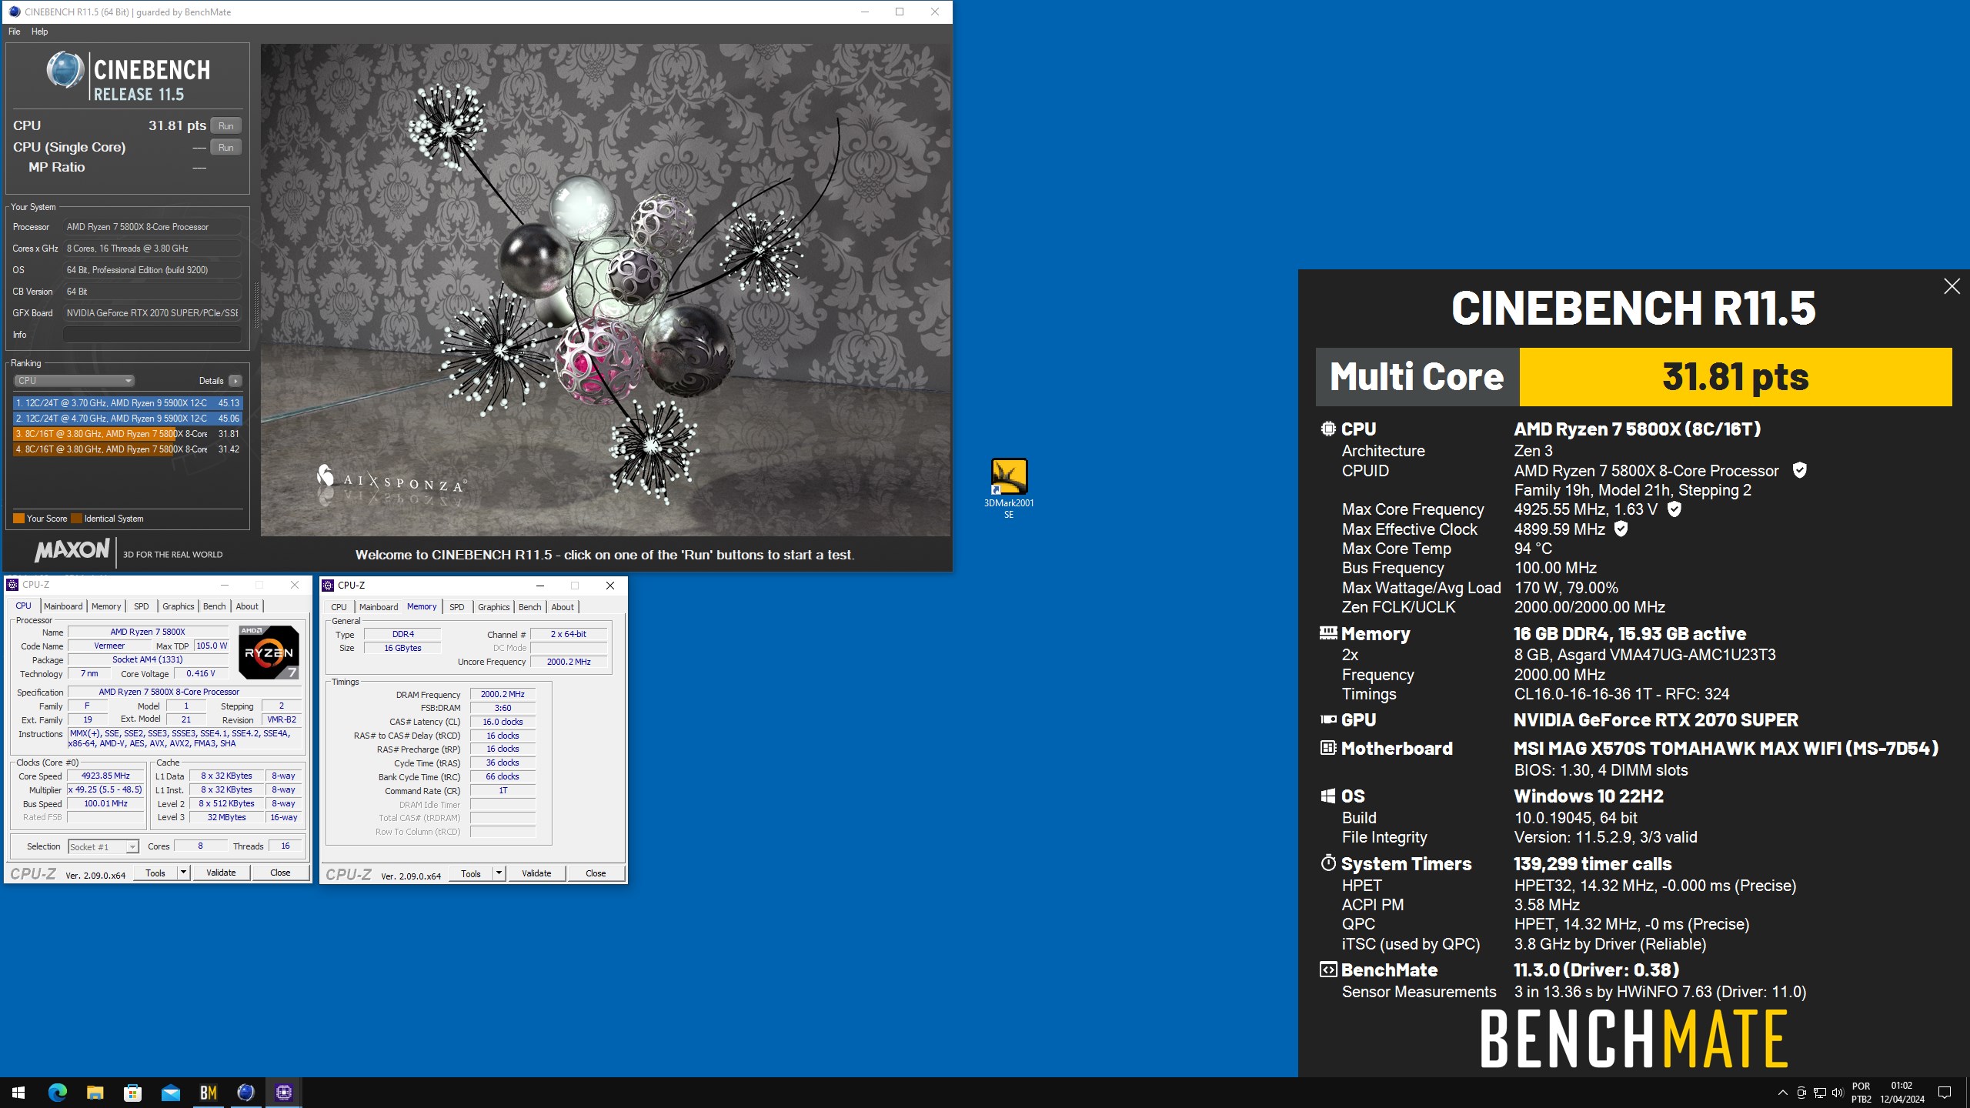The width and height of the screenshot is (1970, 1108).
Task: Select the first-ranked Ryzen 9 5900X entry
Action: pos(128,402)
